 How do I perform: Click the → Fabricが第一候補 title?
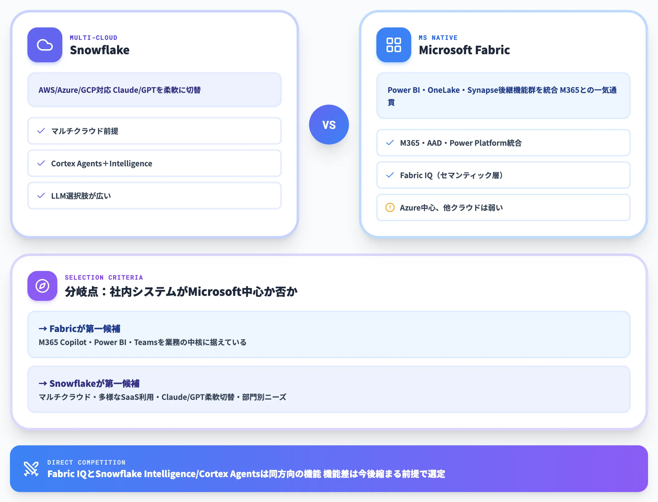coord(79,329)
